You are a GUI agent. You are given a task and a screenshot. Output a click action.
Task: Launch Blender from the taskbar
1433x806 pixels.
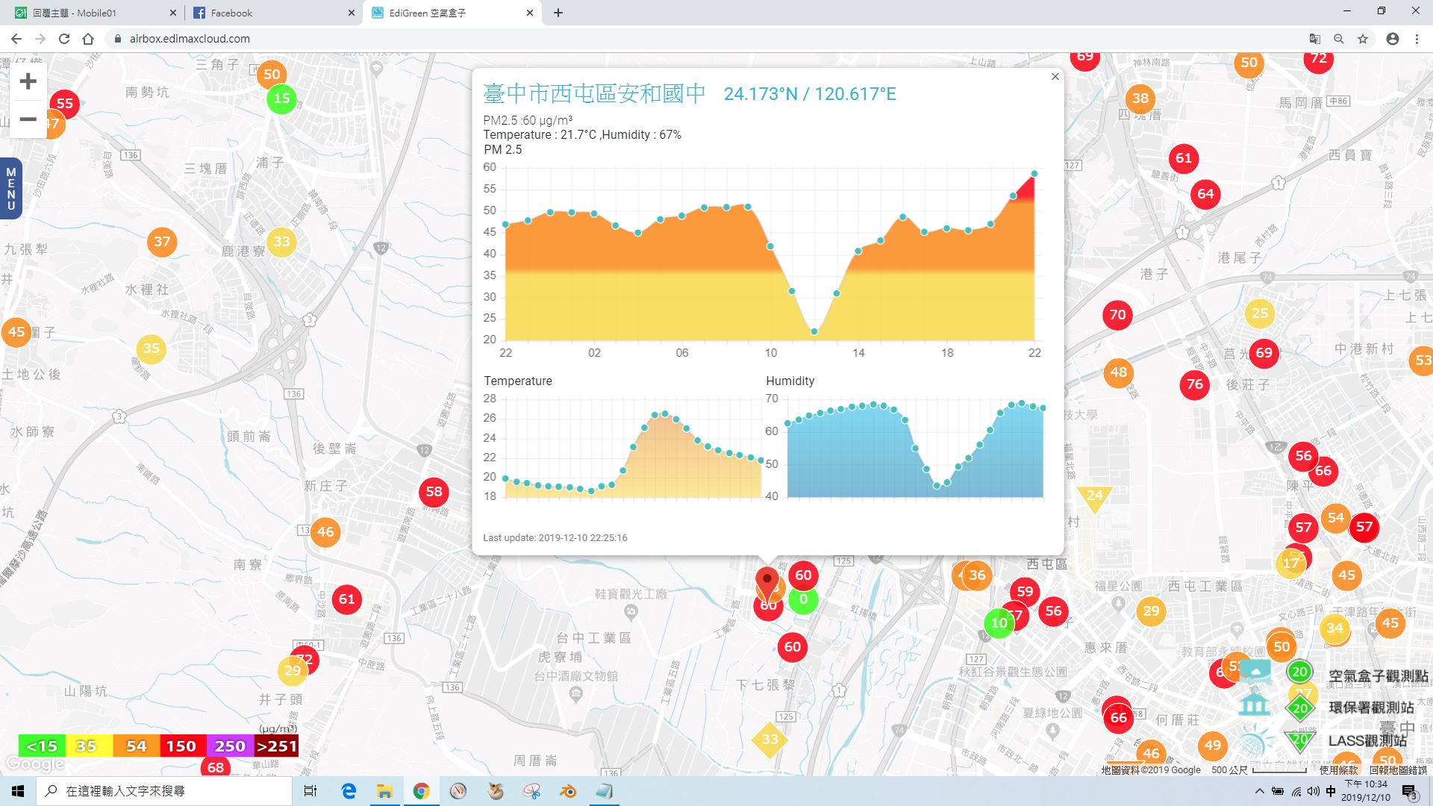(x=568, y=791)
